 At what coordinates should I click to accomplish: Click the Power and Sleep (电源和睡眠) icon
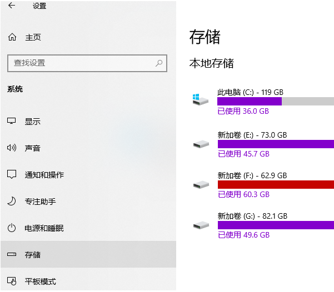tap(12, 228)
